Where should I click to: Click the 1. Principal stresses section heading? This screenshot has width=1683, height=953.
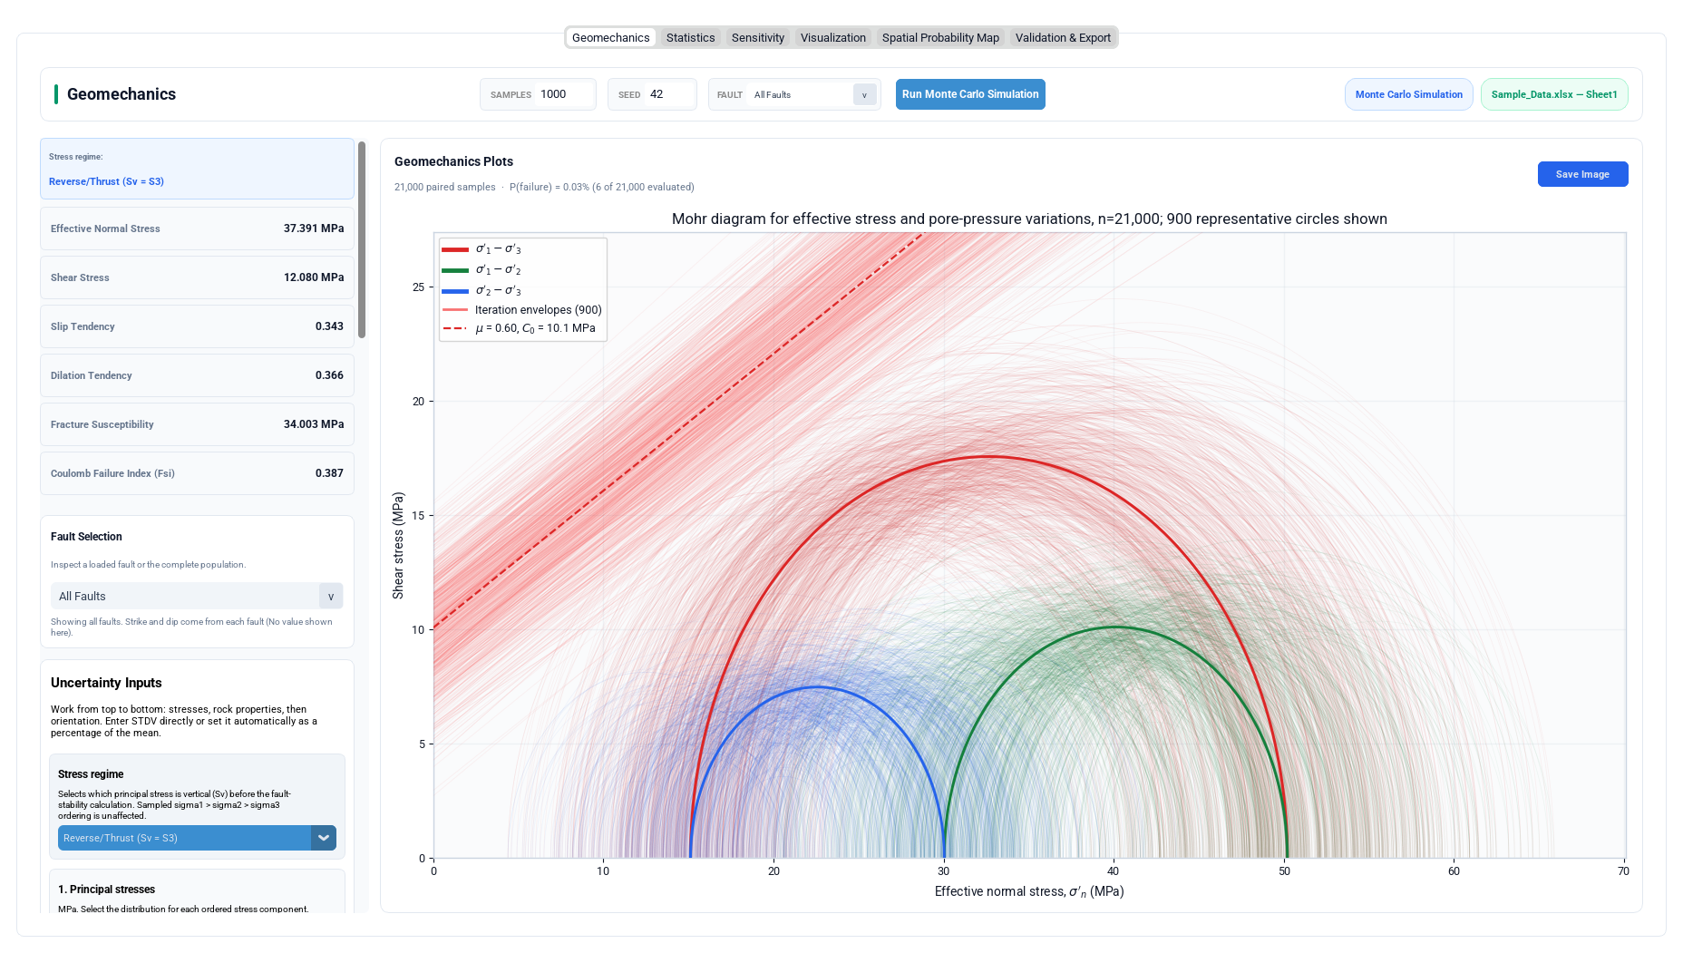106,890
